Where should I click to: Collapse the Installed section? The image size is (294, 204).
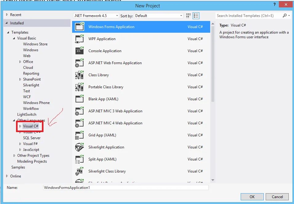[x=7, y=23]
